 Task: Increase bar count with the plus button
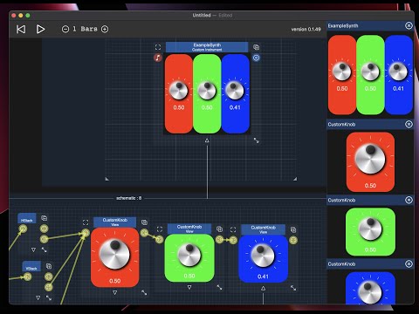pos(105,29)
